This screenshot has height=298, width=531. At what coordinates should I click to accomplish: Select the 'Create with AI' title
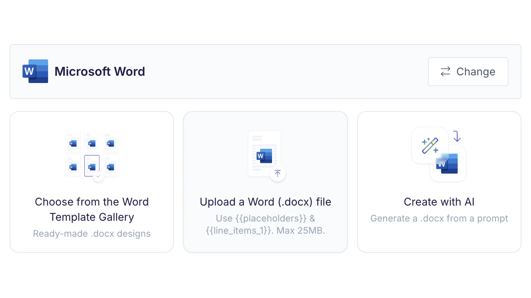tap(439, 202)
